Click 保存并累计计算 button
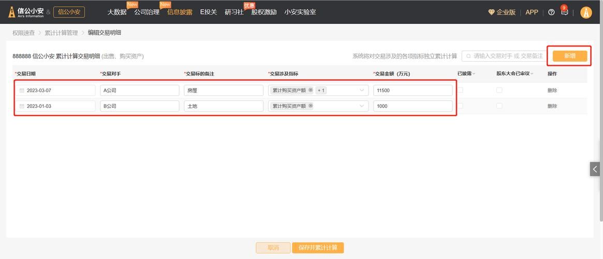603x259 pixels. click(318, 248)
